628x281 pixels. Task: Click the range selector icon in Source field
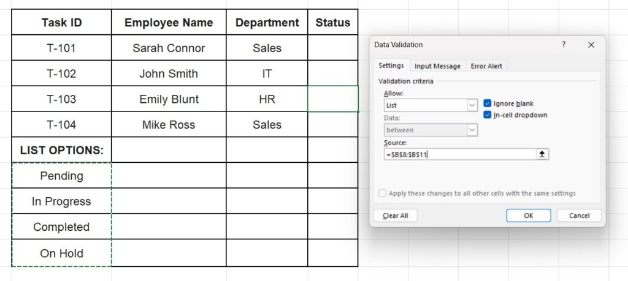542,154
